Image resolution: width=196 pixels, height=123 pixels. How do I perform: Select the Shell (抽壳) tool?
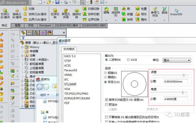tap(127, 20)
